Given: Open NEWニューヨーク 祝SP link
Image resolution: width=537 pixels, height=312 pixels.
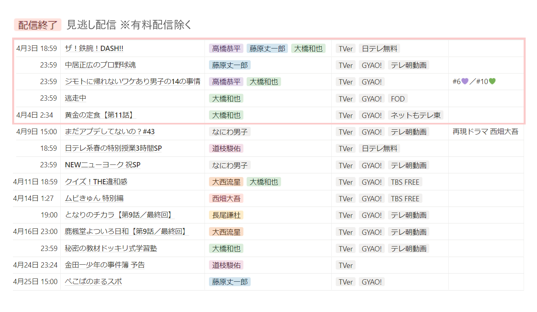Looking at the screenshot, I should click(102, 165).
